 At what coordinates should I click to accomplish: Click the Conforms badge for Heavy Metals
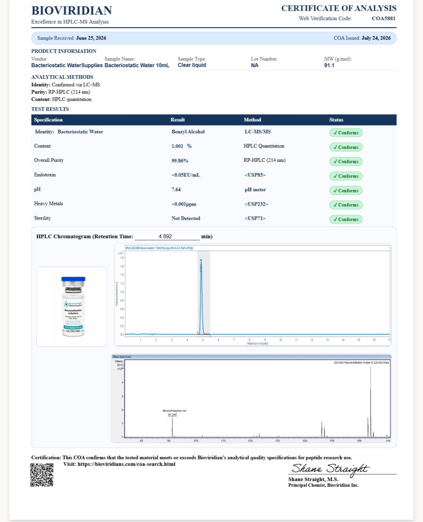click(x=346, y=205)
